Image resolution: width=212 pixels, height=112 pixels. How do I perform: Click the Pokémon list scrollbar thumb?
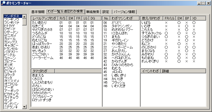tap(24, 22)
